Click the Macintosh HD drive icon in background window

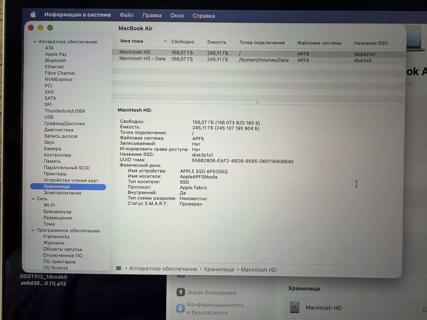click(x=294, y=307)
